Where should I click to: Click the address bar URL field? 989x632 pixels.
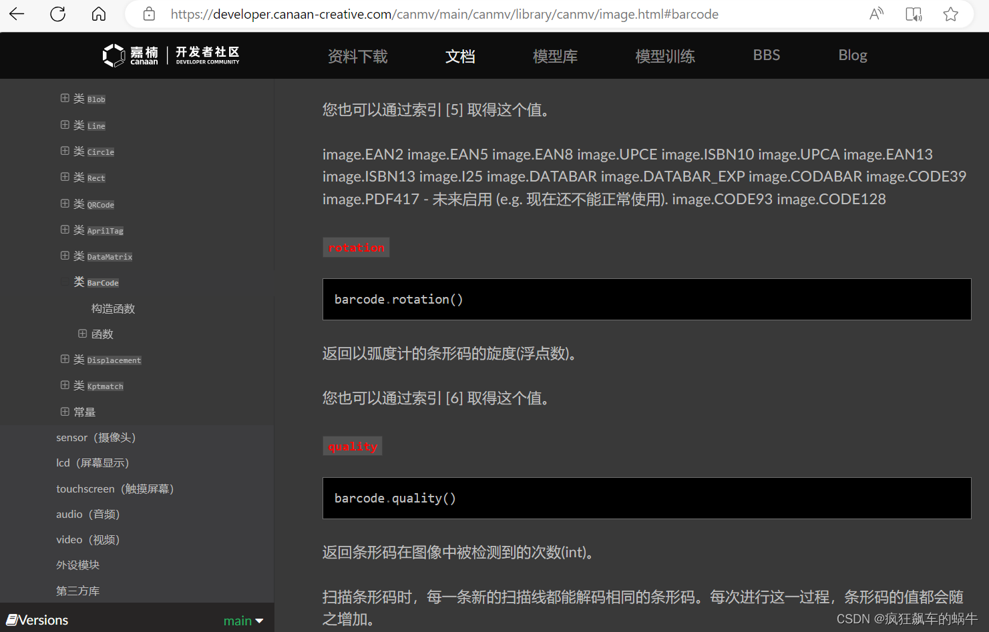tap(444, 14)
